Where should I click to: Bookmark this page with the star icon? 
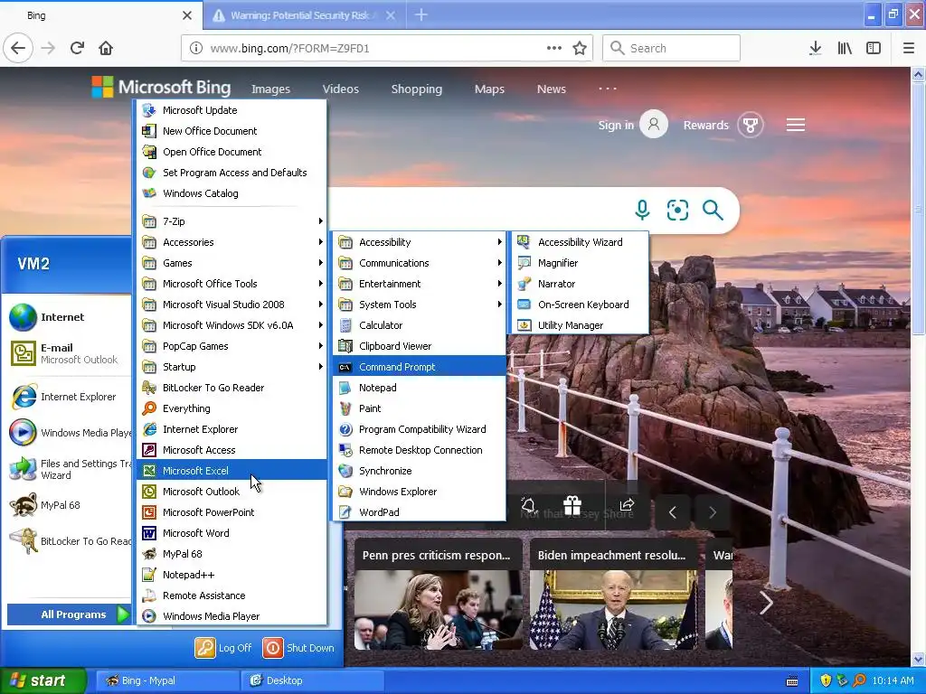coord(580,48)
